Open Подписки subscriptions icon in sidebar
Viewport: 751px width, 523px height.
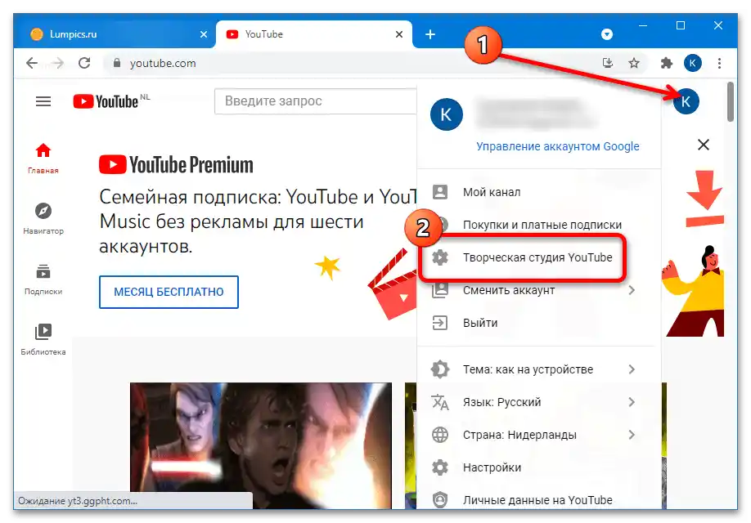click(x=43, y=271)
